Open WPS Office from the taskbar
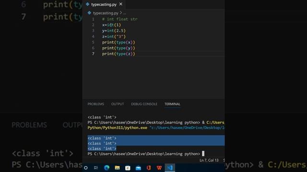 click(159, 168)
